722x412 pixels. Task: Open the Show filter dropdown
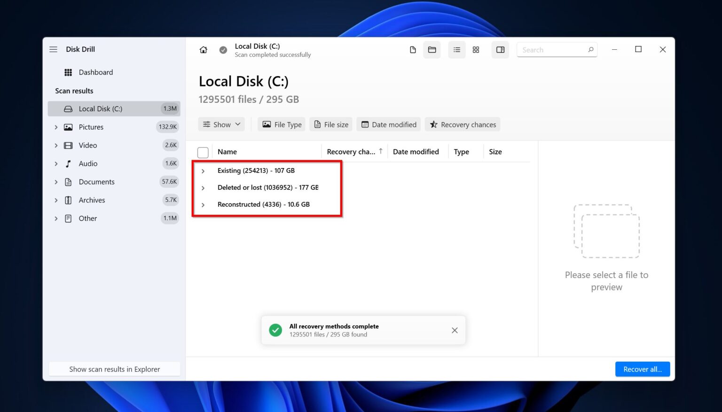pos(221,124)
